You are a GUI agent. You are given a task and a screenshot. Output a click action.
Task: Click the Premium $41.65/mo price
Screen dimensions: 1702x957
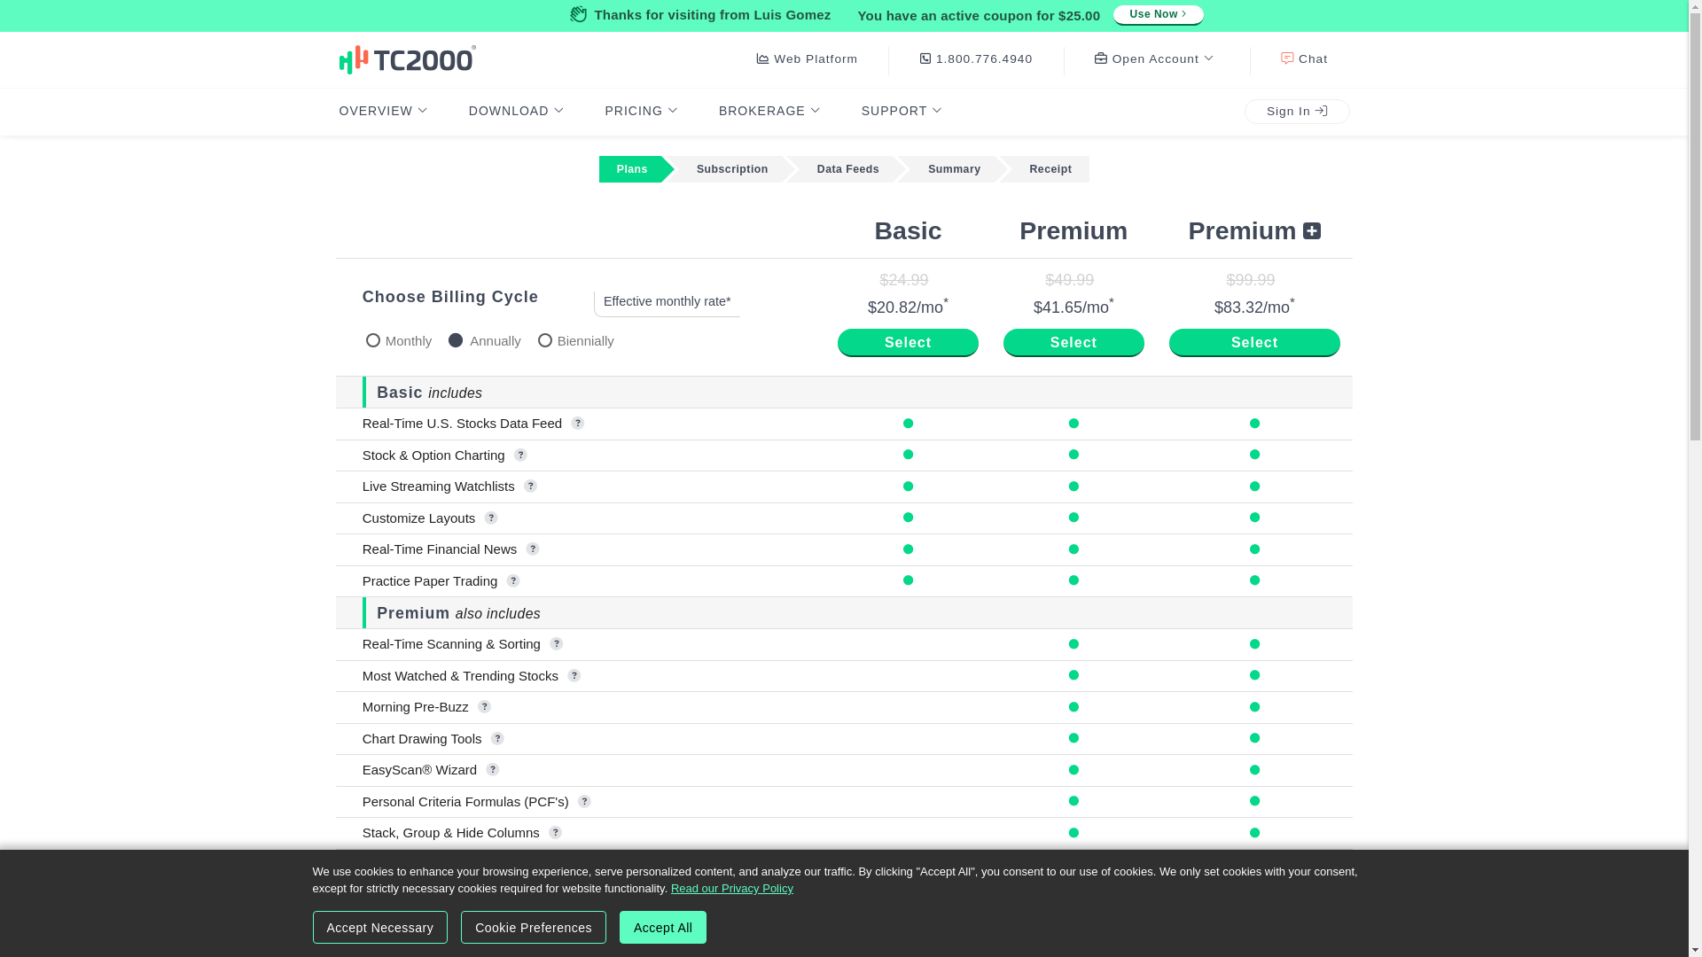[1074, 307]
